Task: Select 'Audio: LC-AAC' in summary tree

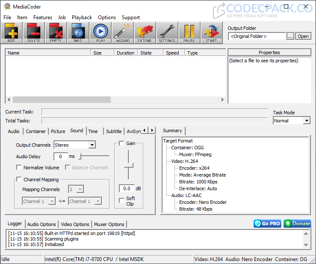Action: (x=186, y=195)
